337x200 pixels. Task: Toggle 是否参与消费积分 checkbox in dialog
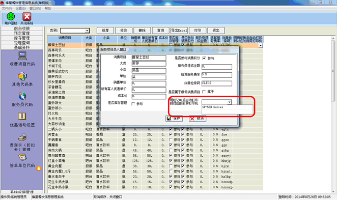204,58
